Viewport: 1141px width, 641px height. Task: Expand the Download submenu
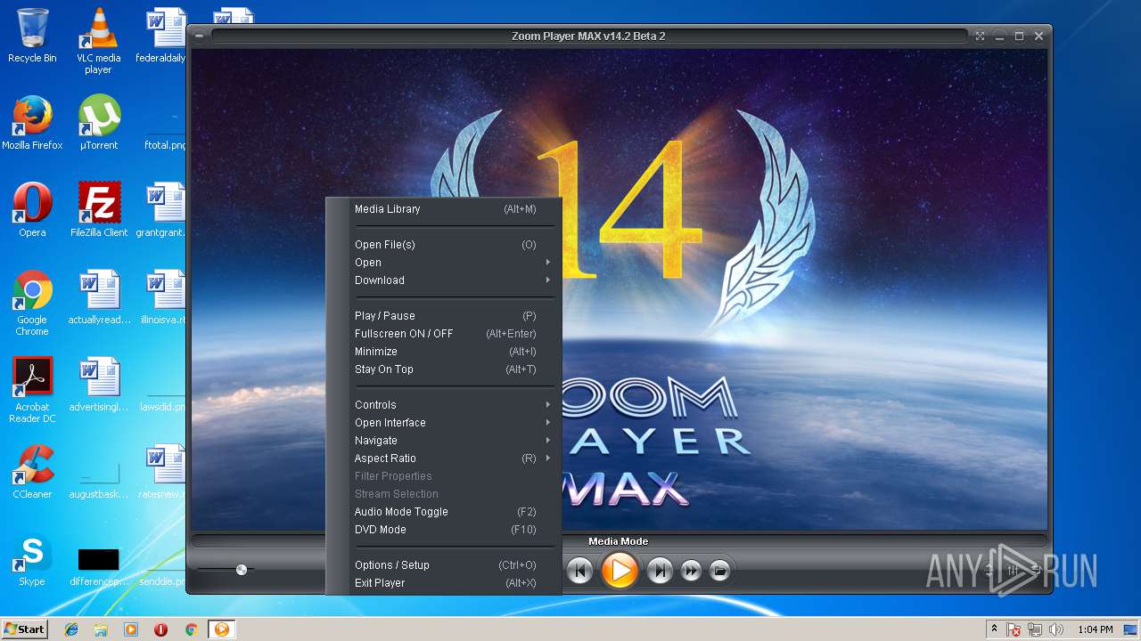[445, 280]
